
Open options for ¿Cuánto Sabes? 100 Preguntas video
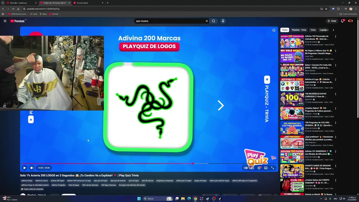click(x=335, y=108)
